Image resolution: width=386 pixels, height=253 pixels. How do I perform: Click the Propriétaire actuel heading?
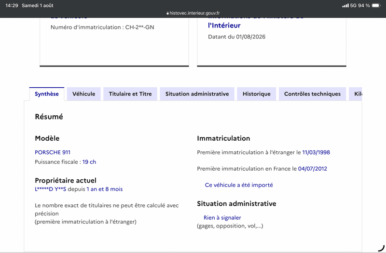click(66, 180)
